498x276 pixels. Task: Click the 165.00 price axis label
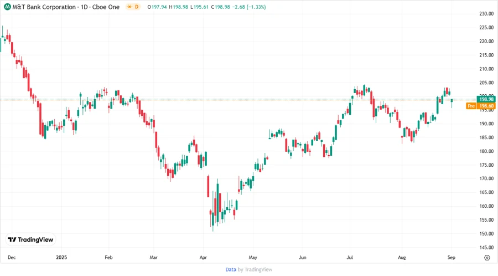click(486, 192)
